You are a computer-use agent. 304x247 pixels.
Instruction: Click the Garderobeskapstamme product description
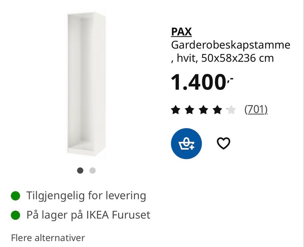click(x=231, y=45)
